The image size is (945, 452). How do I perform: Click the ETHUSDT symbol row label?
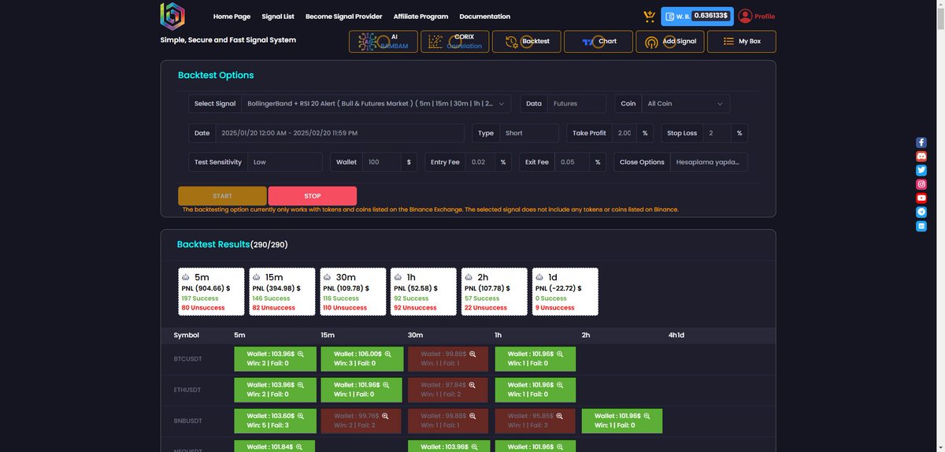(x=187, y=390)
